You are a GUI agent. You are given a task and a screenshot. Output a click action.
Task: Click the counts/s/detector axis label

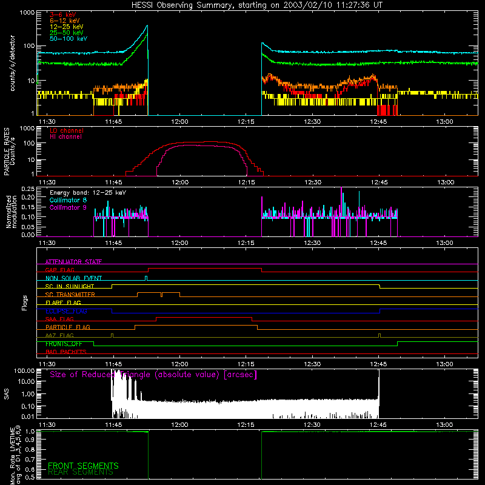click(x=12, y=63)
